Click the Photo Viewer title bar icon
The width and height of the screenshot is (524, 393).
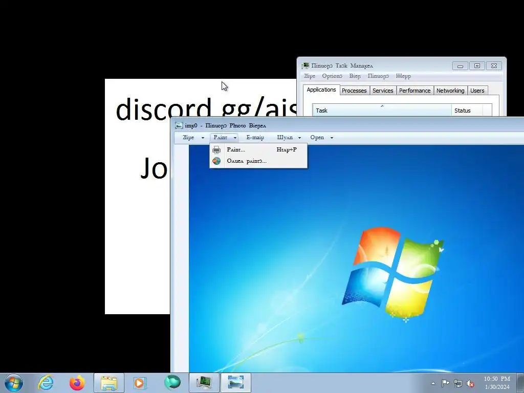click(179, 126)
